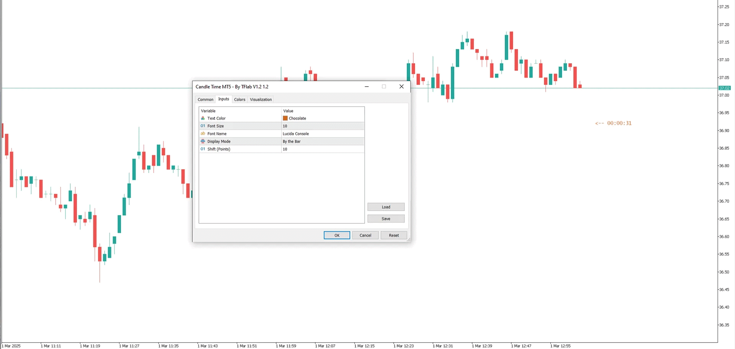735x349 pixels.
Task: Click the Chocolate color swatch
Action: click(285, 118)
